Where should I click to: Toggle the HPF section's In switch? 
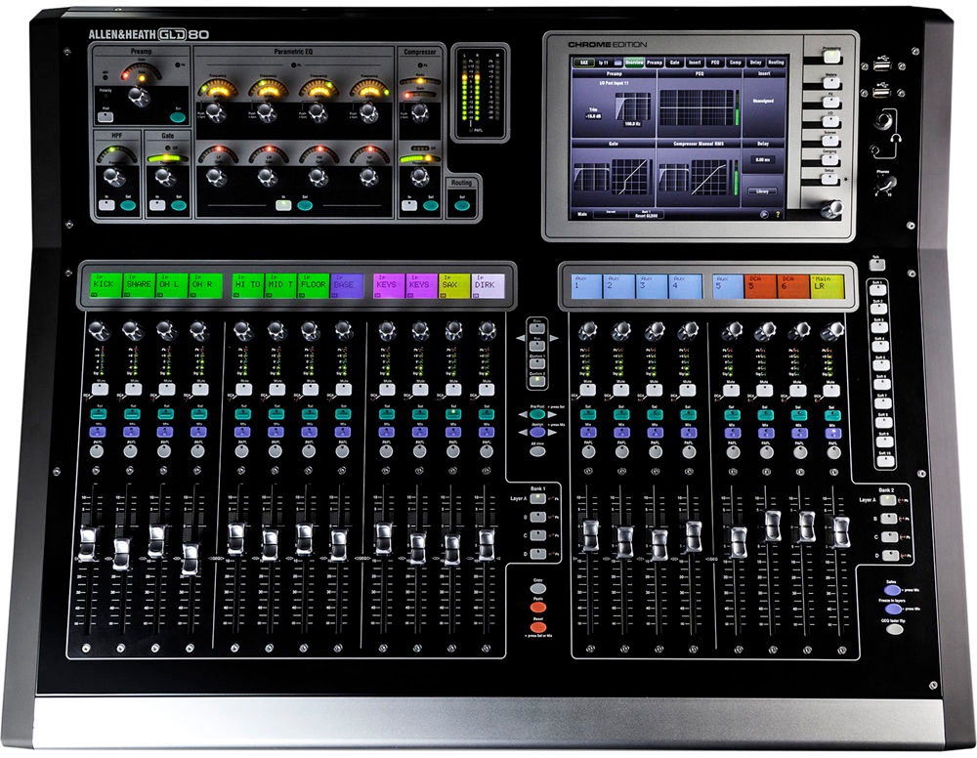[106, 205]
